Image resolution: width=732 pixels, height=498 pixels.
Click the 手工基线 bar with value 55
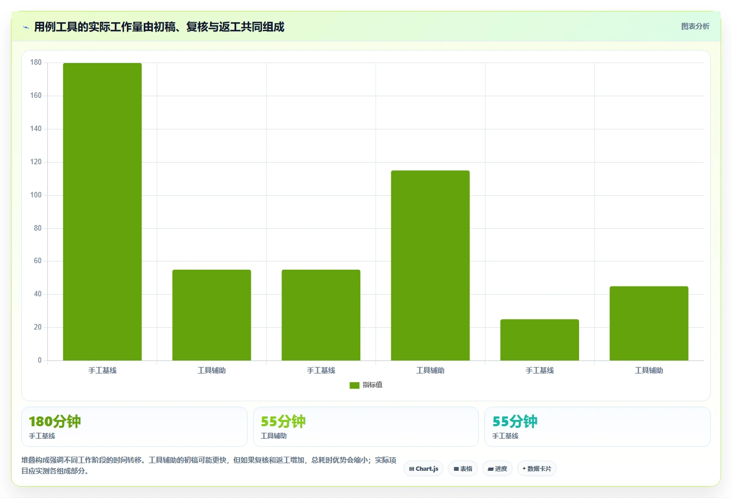tap(321, 315)
